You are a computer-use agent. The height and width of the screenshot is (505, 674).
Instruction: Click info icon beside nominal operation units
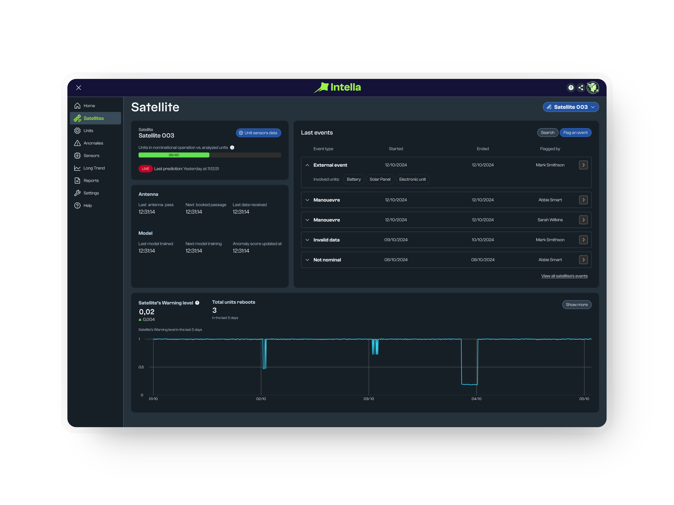click(x=232, y=148)
